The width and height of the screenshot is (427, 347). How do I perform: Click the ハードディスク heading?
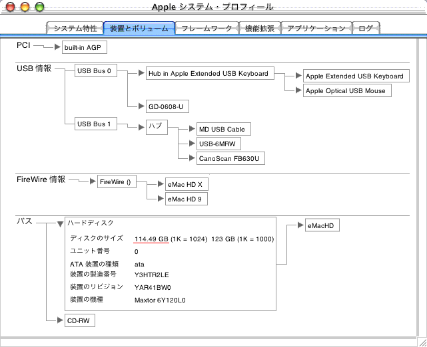[x=91, y=223]
